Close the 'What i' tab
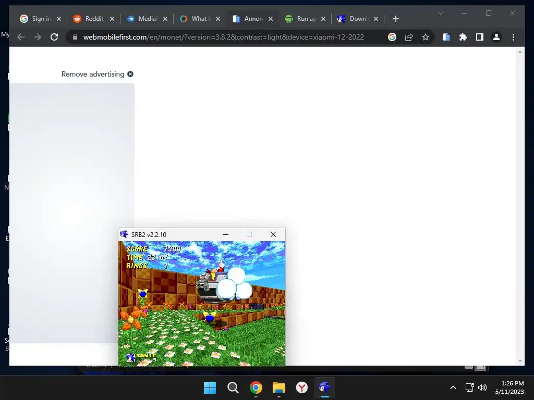 pos(218,19)
